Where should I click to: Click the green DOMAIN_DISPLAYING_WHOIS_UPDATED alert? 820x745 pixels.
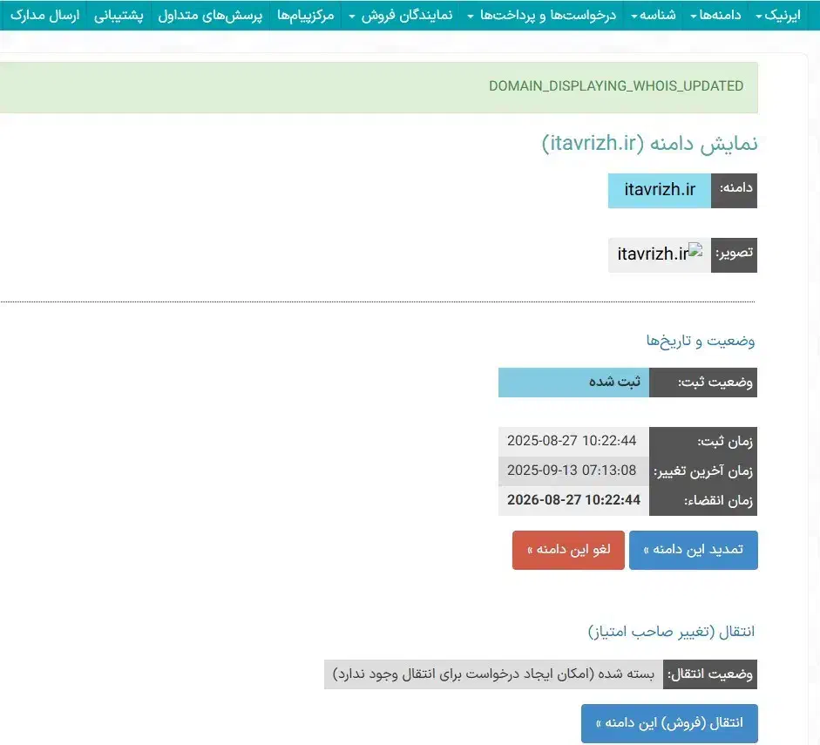click(x=615, y=86)
